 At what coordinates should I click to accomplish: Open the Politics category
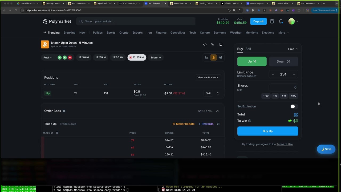point(98,33)
